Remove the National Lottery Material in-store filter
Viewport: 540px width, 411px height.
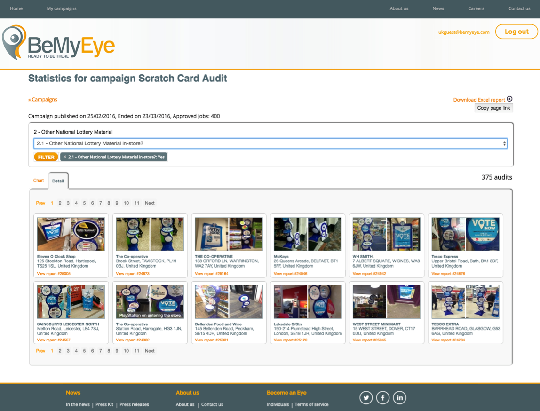tap(66, 157)
